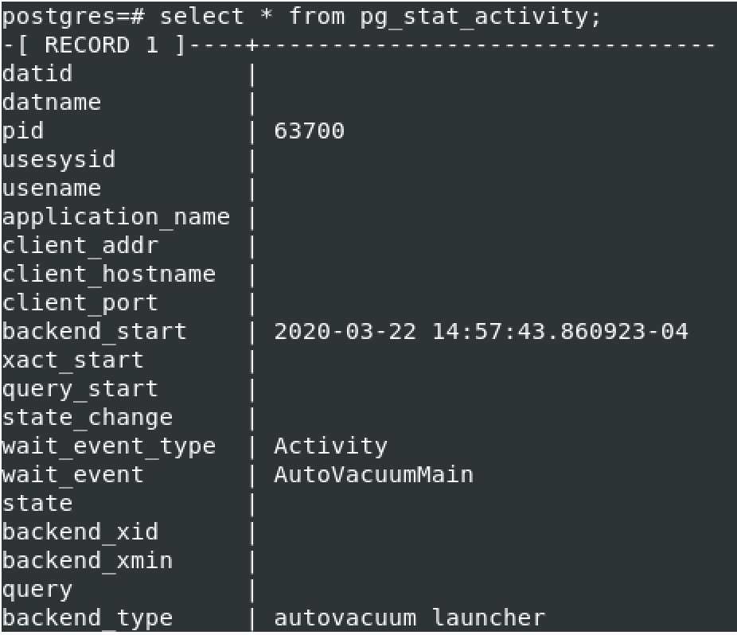Click the state_change field name
This screenshot has height=635, width=737.
click(88, 418)
